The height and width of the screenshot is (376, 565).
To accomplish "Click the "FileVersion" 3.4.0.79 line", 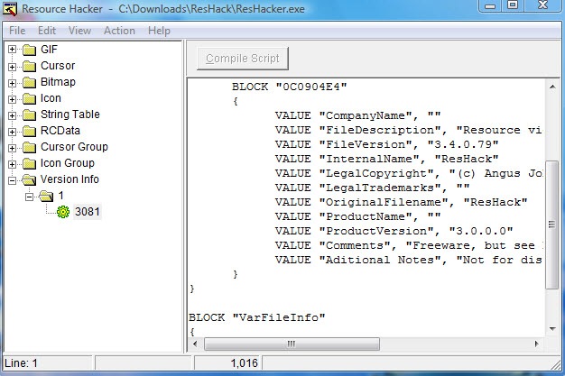I will (386, 144).
